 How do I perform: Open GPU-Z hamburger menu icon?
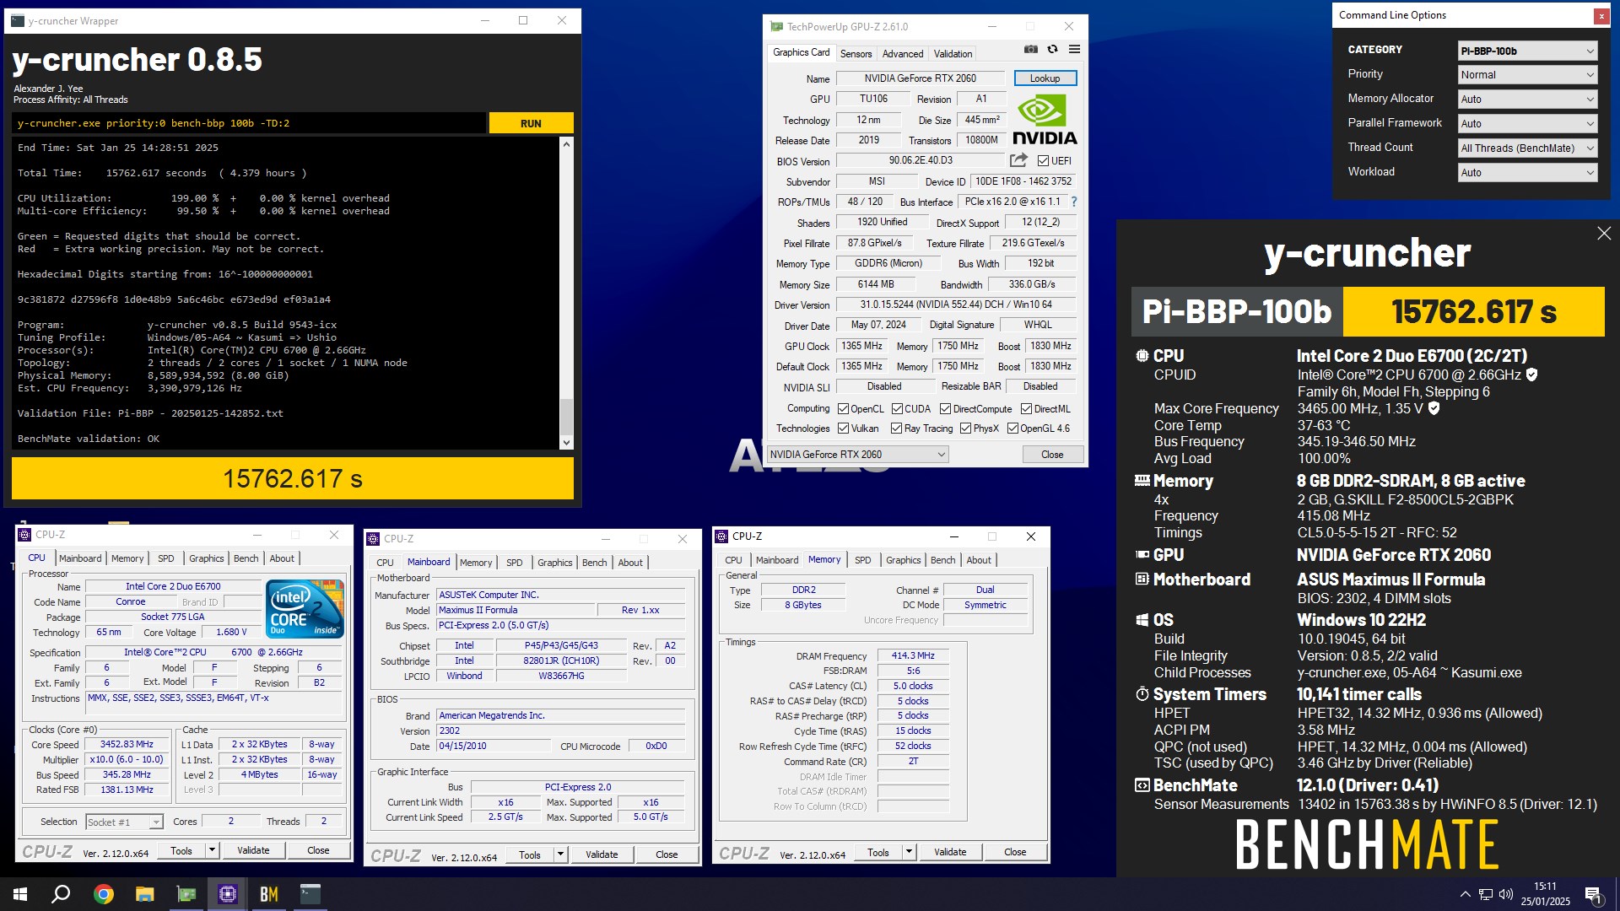[x=1074, y=50]
